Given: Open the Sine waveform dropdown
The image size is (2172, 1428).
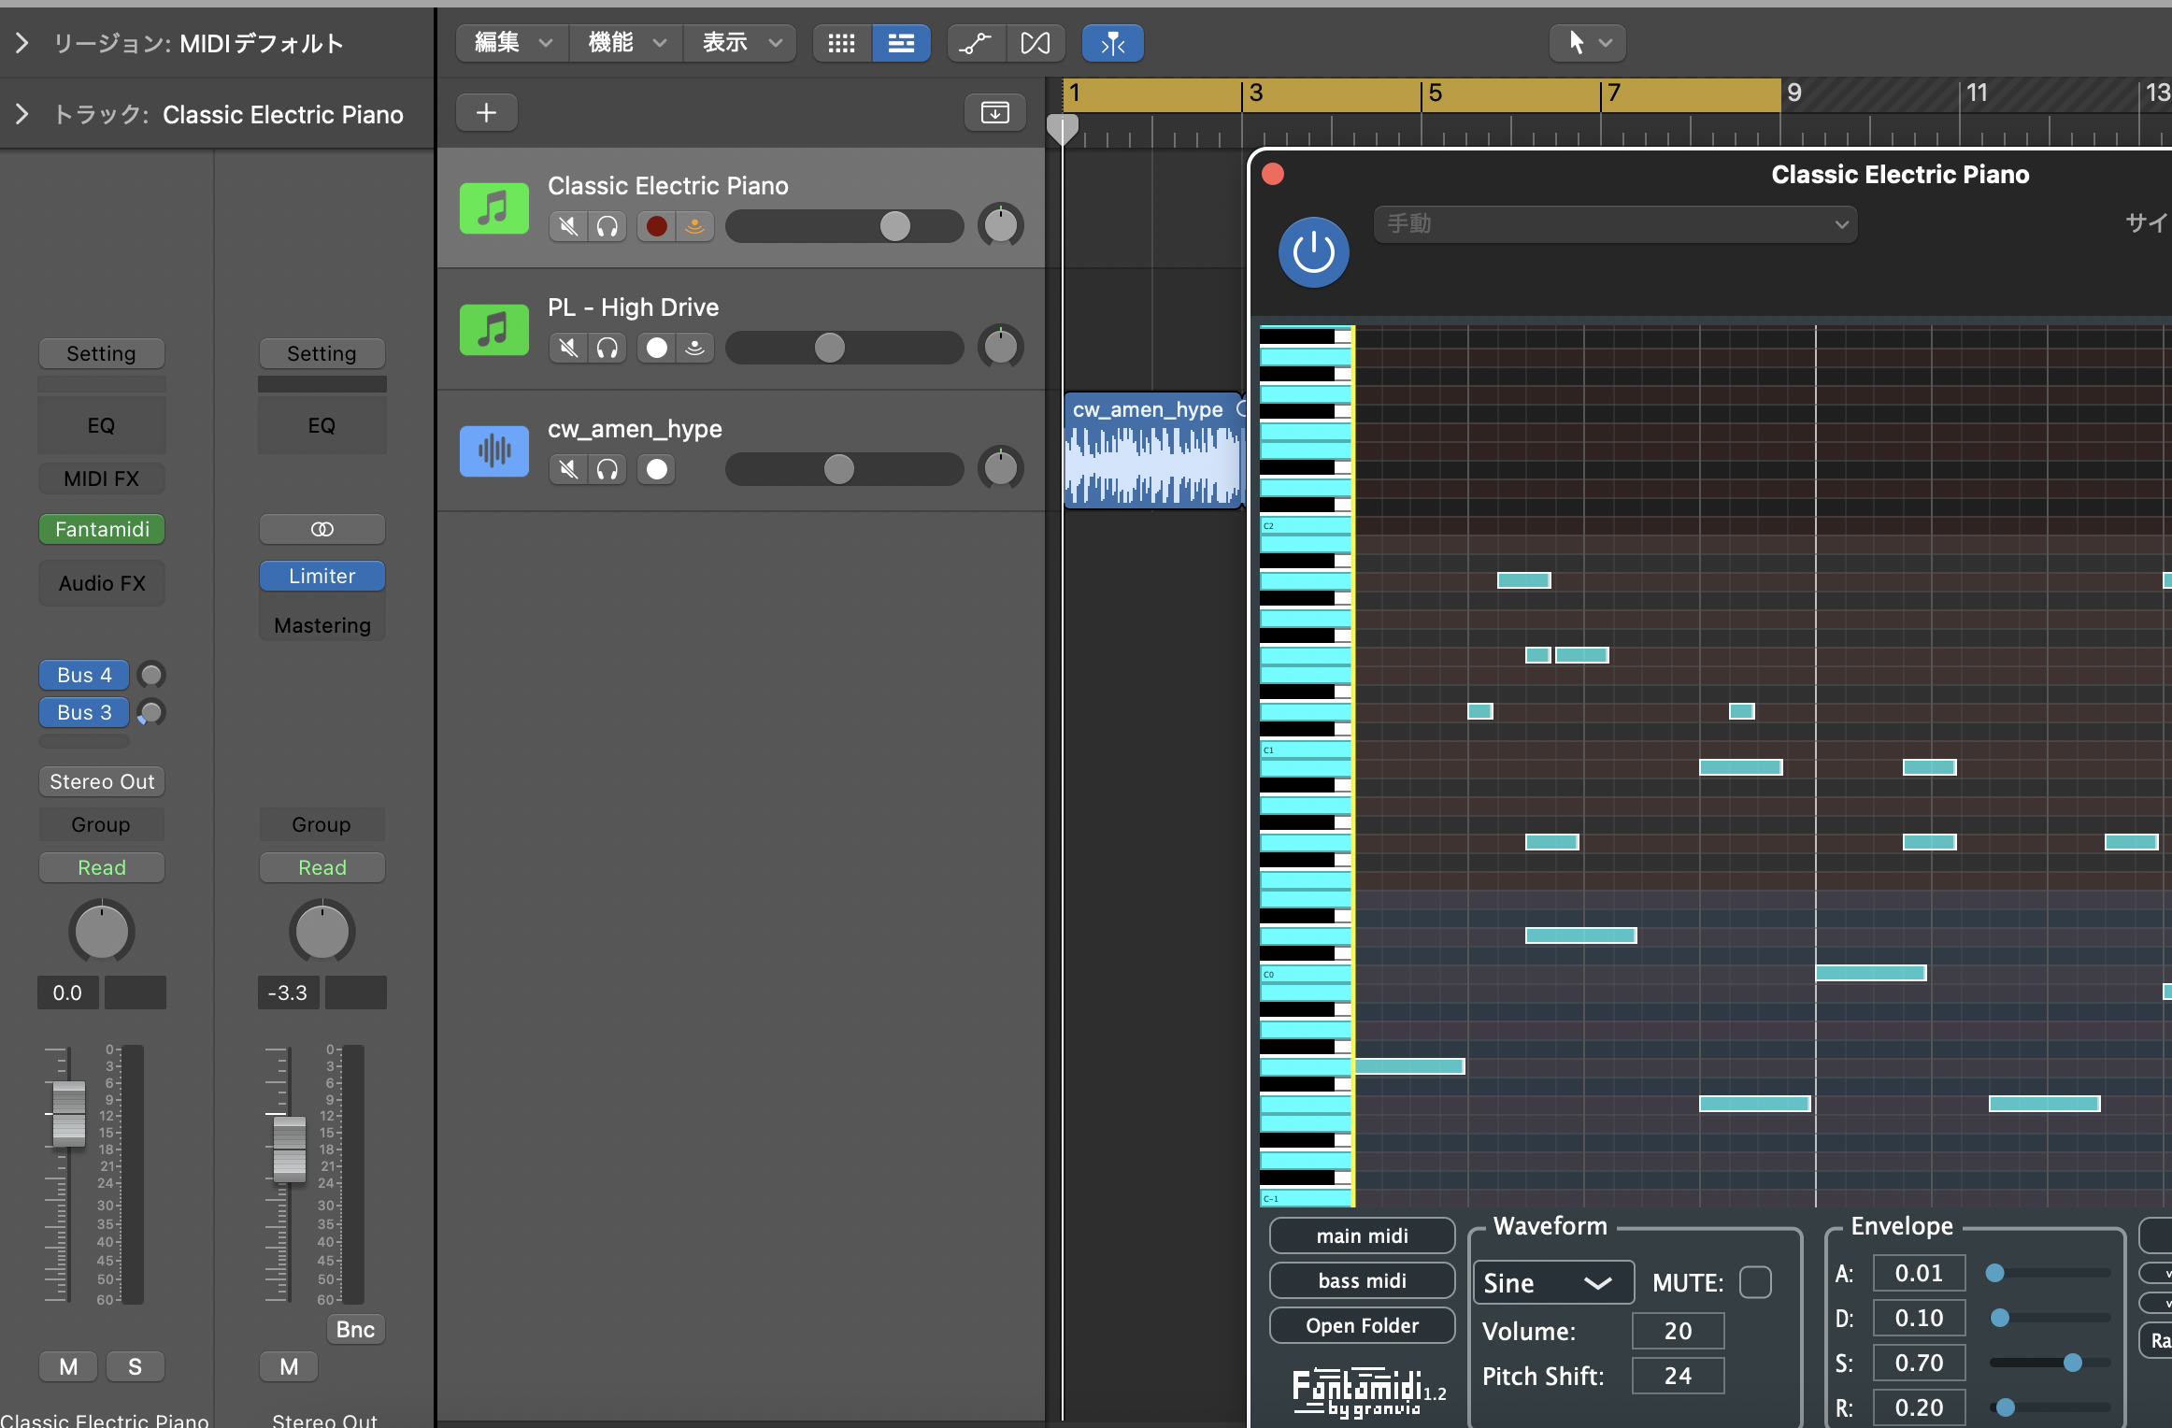Looking at the screenshot, I should 1553,1282.
